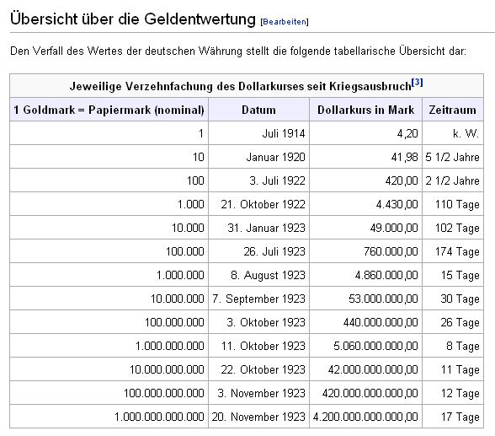This screenshot has height=436, width=495.
Task: Select the cell '2 1/2 Jahre'
Action: pyautogui.click(x=452, y=180)
